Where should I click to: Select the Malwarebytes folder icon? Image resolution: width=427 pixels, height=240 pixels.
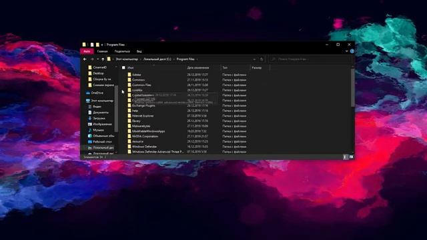point(129,126)
